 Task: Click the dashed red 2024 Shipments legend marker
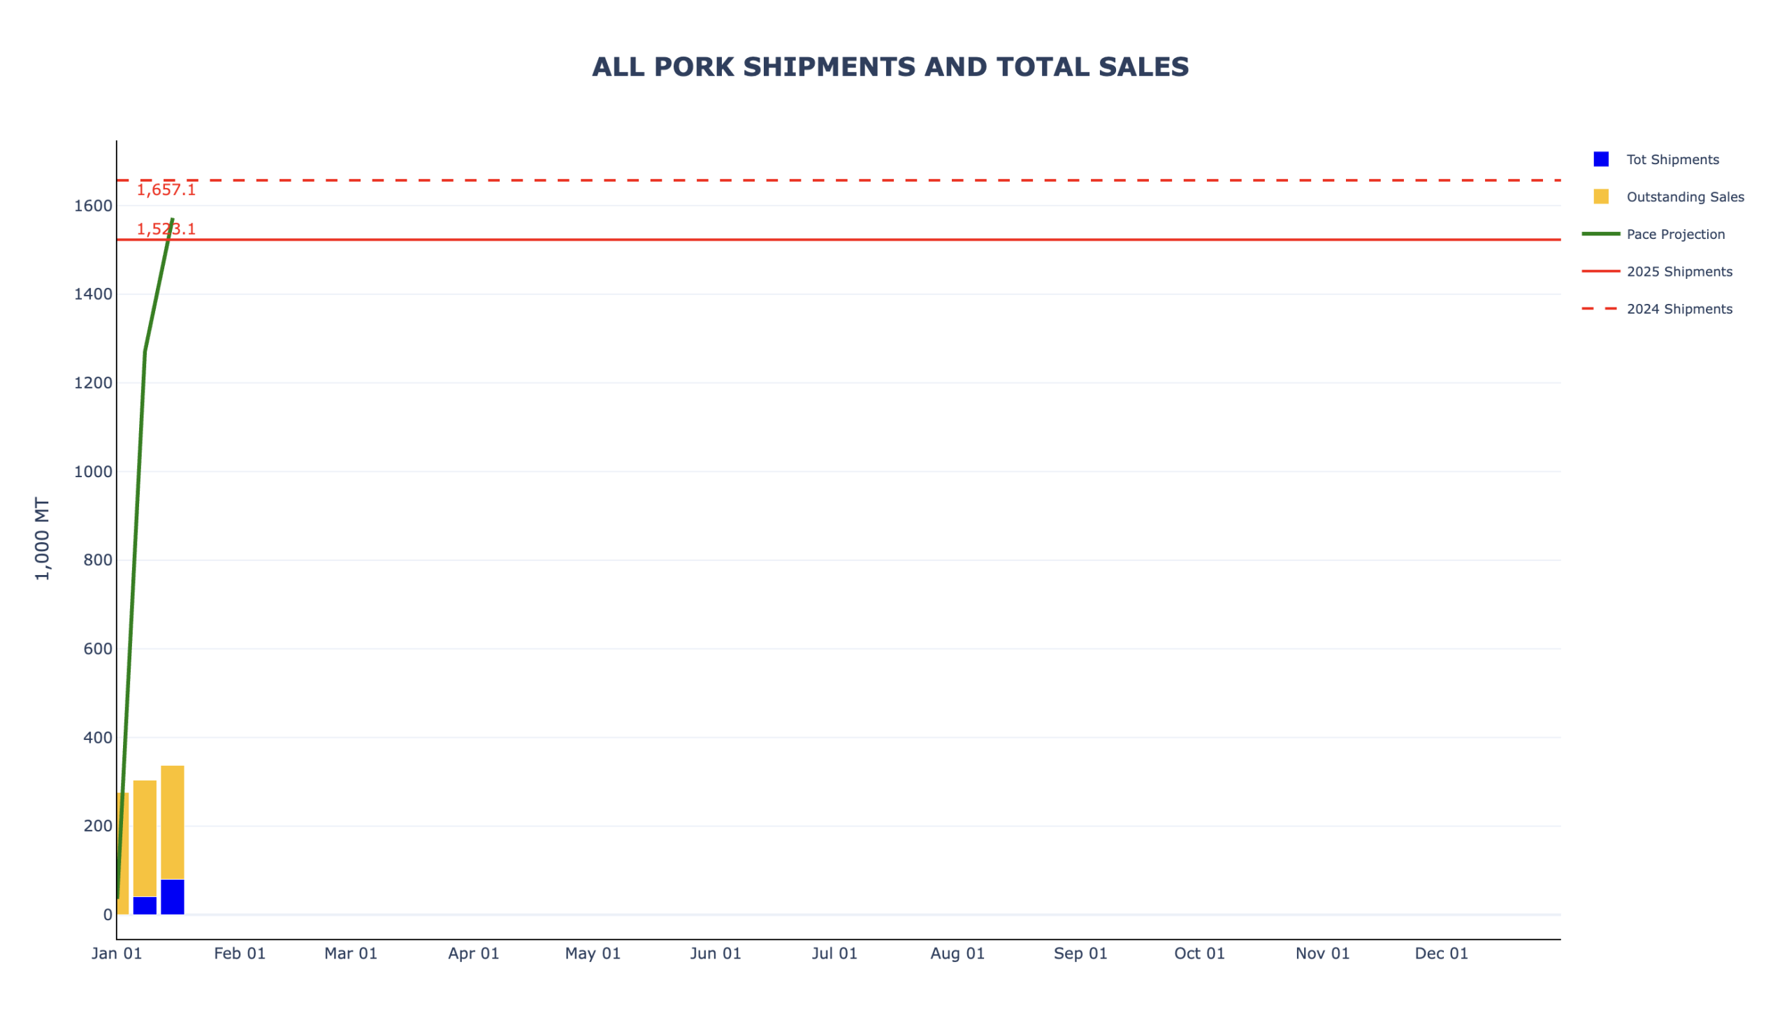(1600, 308)
